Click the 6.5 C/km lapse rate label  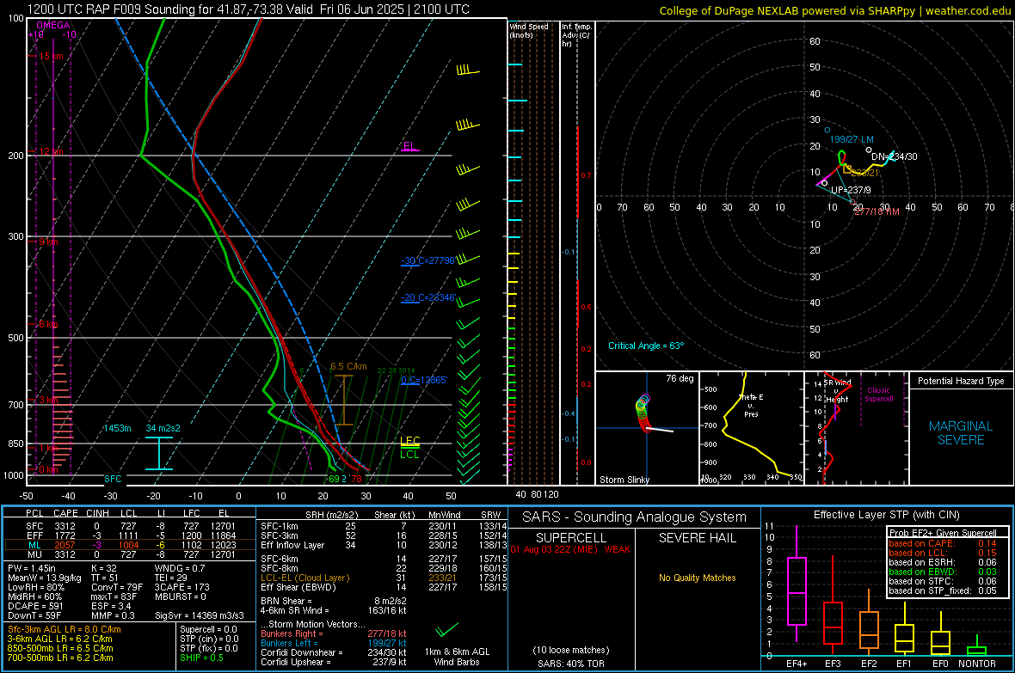(x=348, y=366)
